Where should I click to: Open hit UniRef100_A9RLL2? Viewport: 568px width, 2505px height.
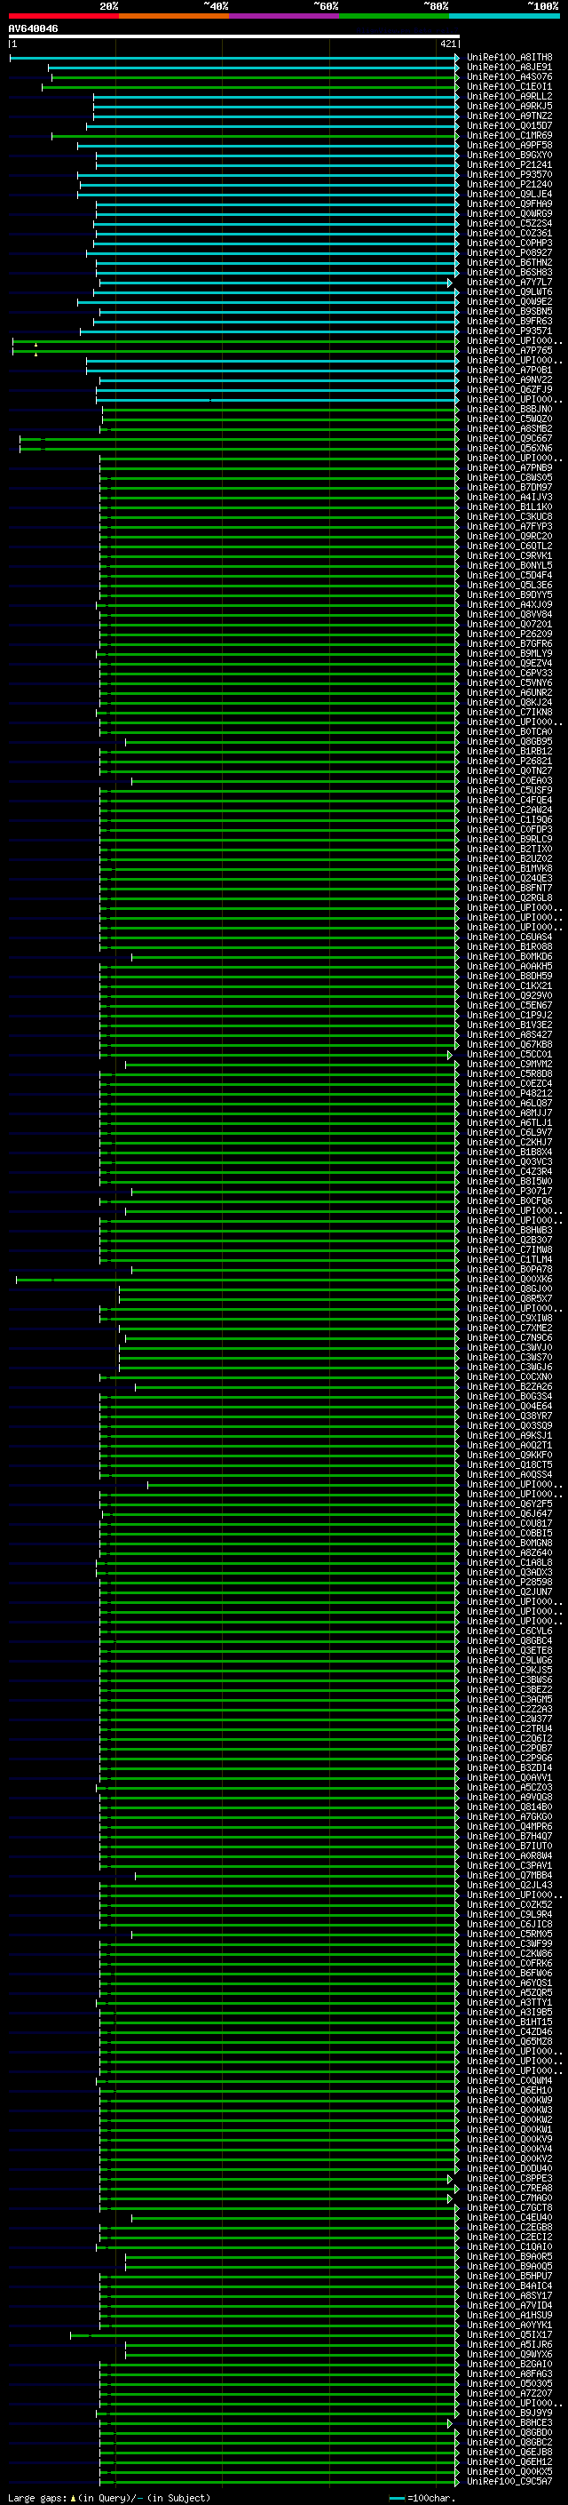[509, 96]
